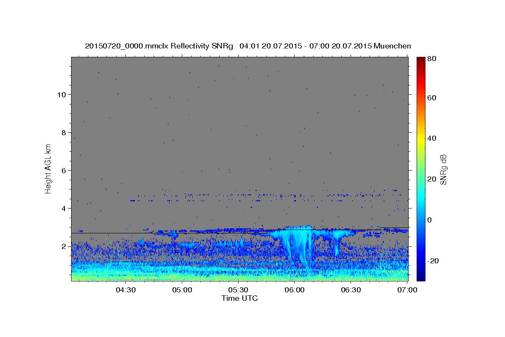505x337 pixels.
Task: Click the colorbar value -20
Action: pos(433,261)
